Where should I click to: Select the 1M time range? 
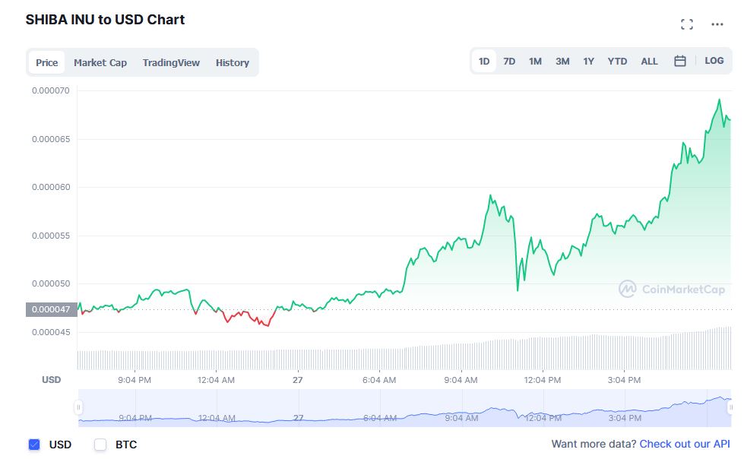tap(535, 61)
